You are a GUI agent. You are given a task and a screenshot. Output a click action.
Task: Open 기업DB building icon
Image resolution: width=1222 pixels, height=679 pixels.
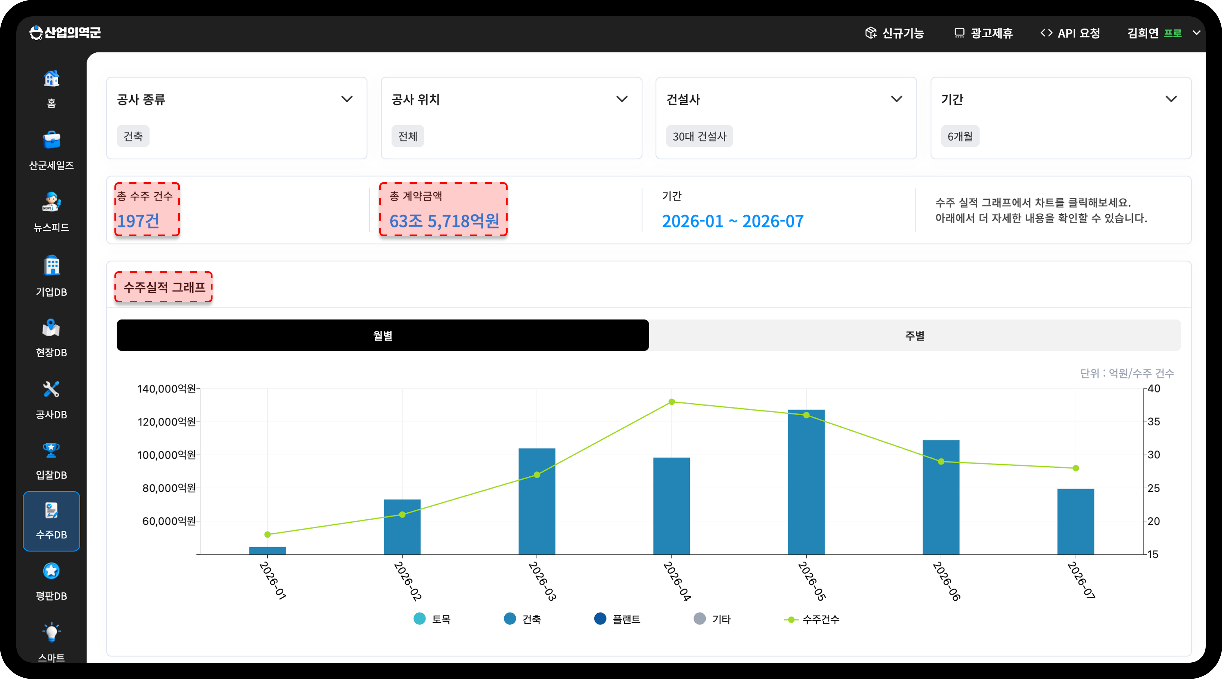(51, 266)
